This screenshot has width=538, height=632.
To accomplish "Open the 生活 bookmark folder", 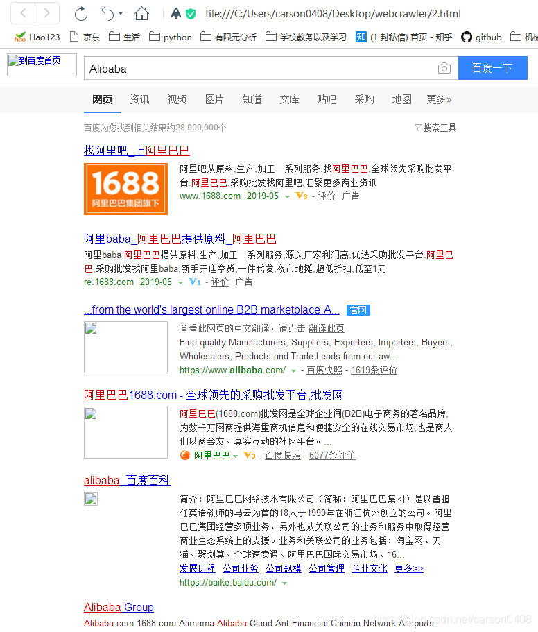I will [x=124, y=37].
